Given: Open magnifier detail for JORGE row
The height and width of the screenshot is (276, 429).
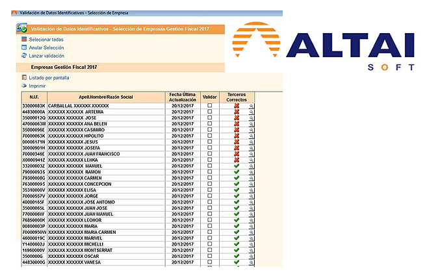Looking at the screenshot, I should point(251,197).
